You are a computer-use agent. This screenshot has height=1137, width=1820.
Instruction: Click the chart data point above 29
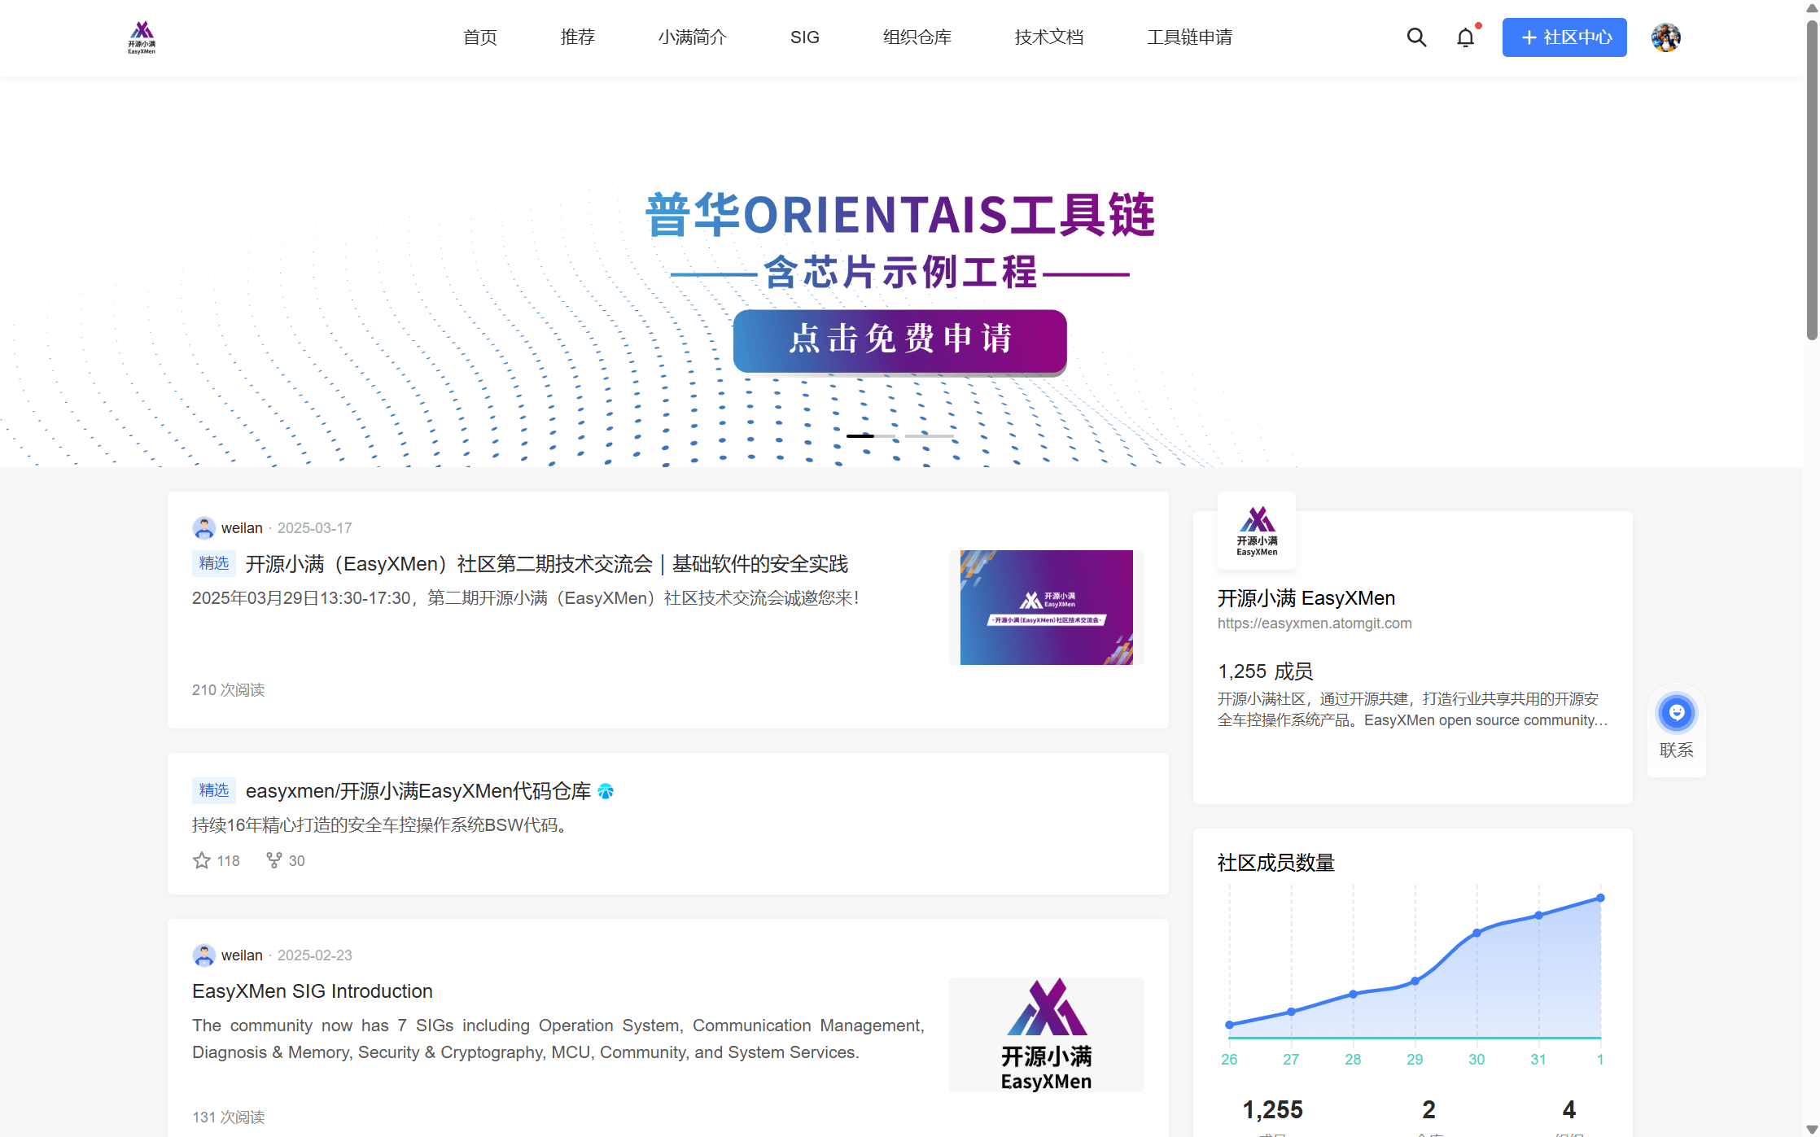(x=1415, y=981)
